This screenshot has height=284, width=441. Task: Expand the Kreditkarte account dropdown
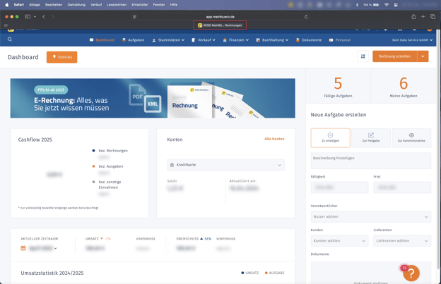tap(225, 165)
